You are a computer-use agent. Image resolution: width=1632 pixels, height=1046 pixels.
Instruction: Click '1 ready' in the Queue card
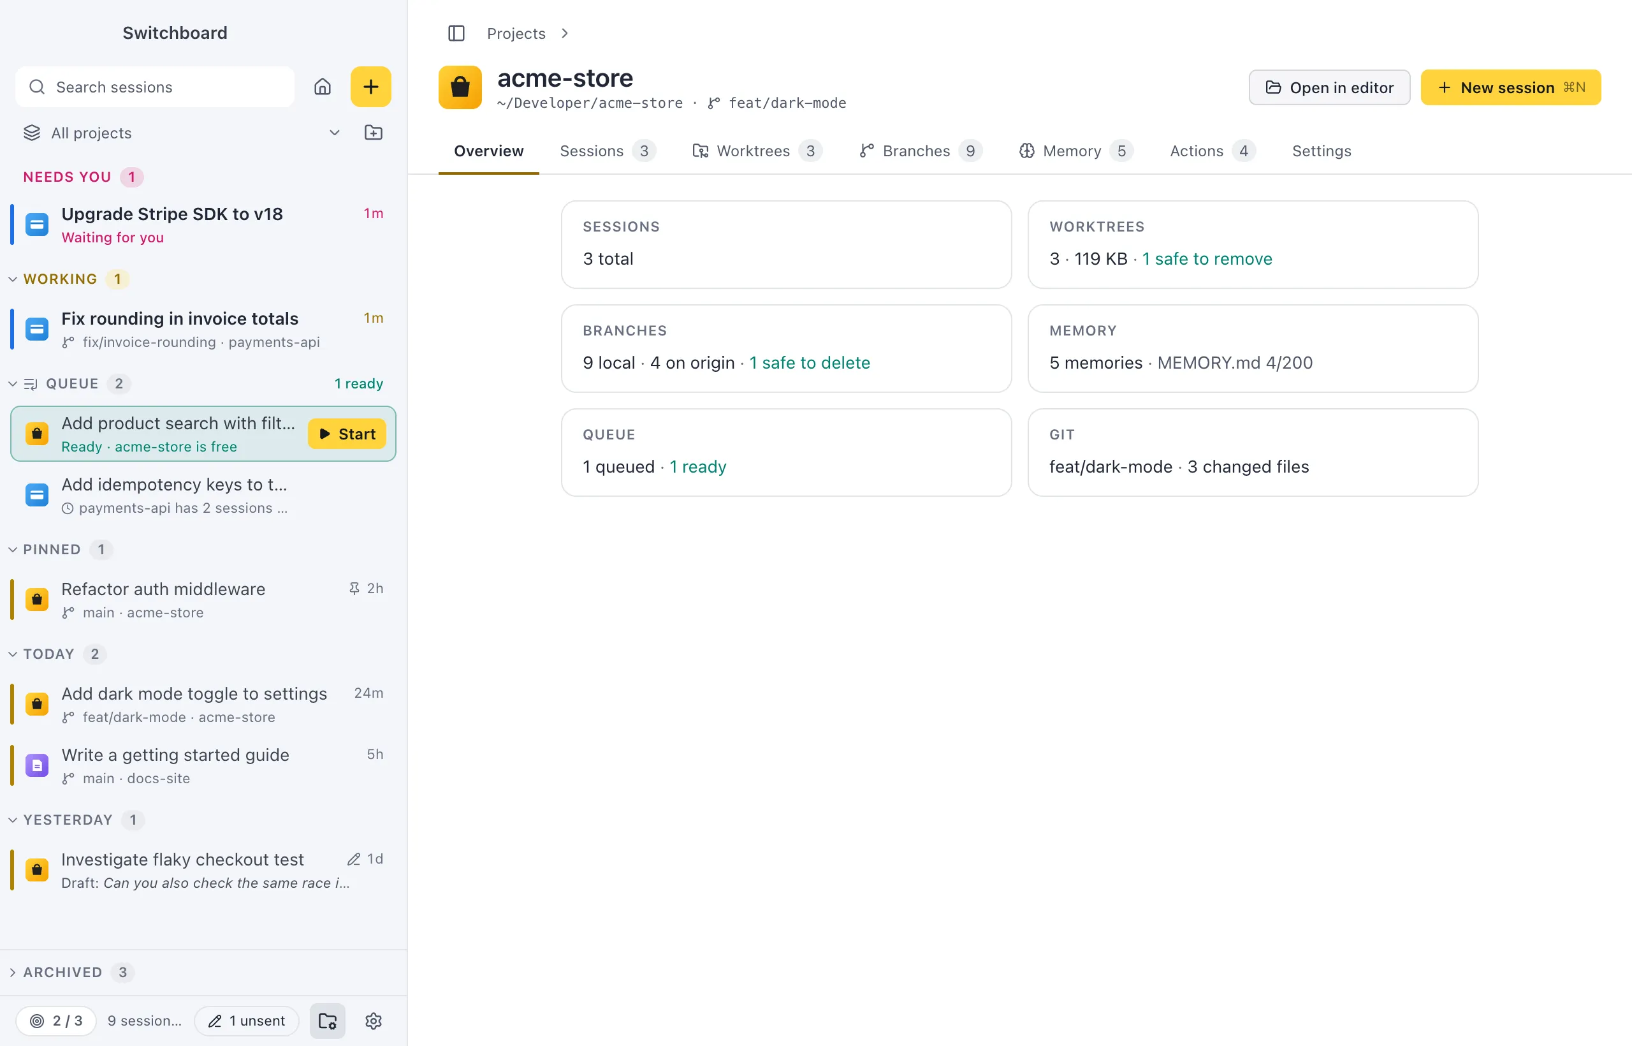[698, 467]
